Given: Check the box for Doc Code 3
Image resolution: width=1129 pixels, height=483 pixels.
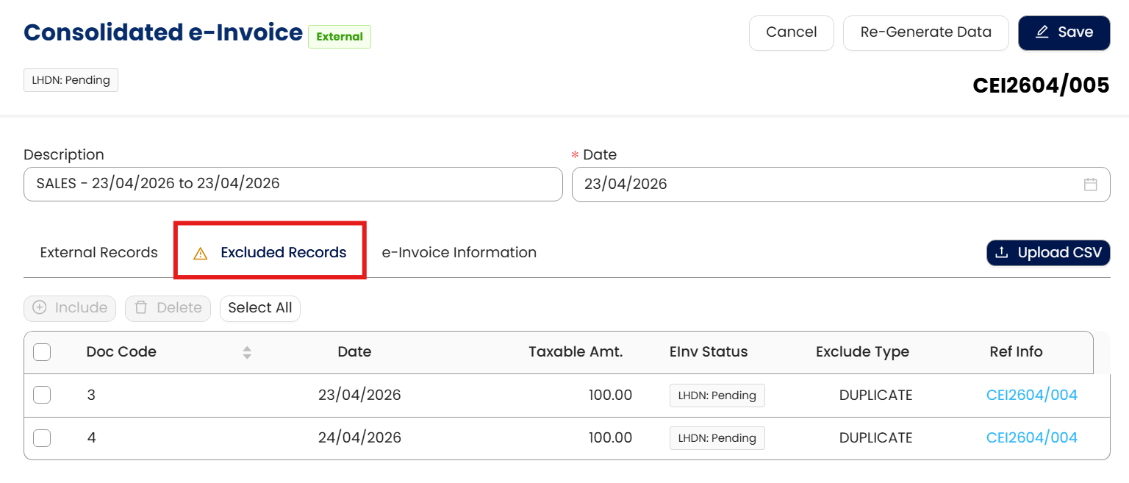Looking at the screenshot, I should [43, 396].
